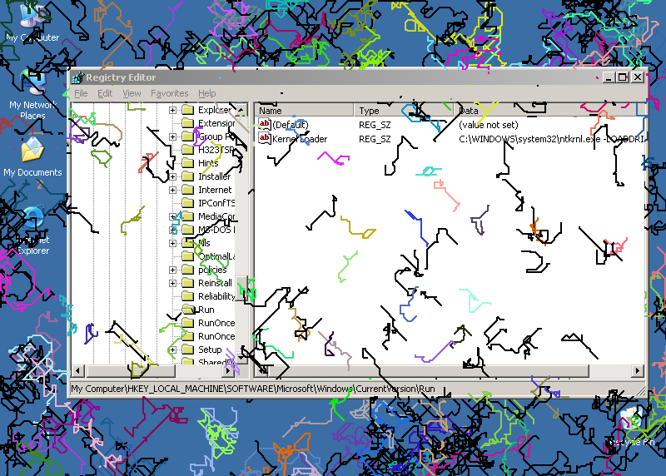Open the My Documents desktop icon

(x=32, y=156)
